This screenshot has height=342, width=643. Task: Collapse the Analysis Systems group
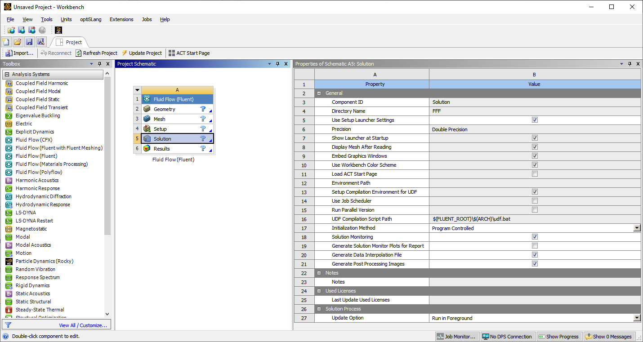click(7, 74)
